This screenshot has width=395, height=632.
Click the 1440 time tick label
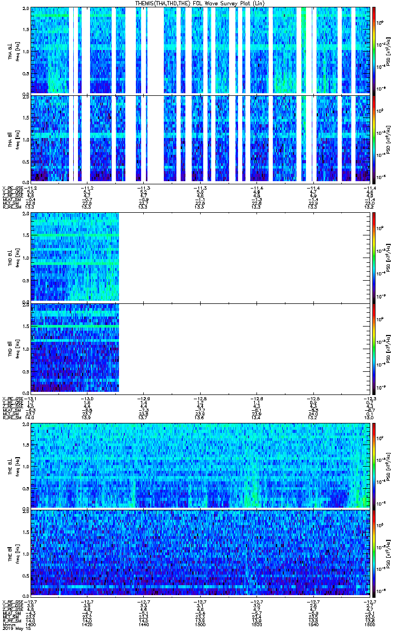click(x=144, y=625)
